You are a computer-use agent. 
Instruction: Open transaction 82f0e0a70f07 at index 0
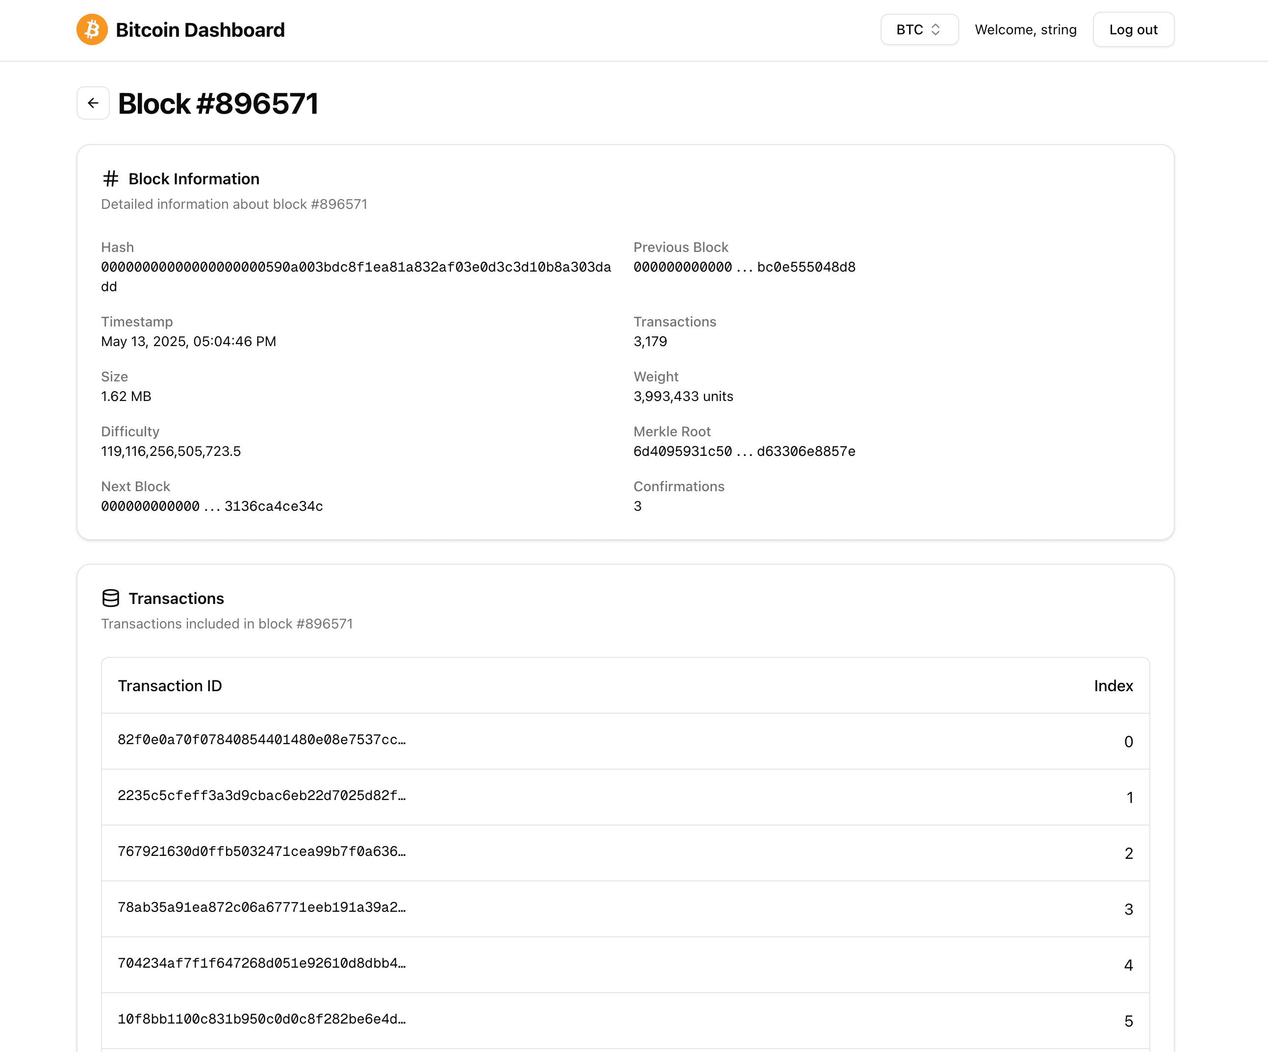pyautogui.click(x=261, y=739)
